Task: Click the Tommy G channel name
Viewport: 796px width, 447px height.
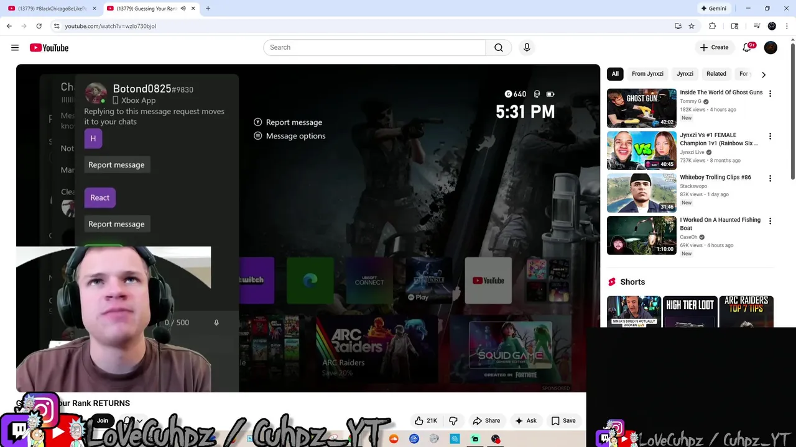Action: (690, 101)
